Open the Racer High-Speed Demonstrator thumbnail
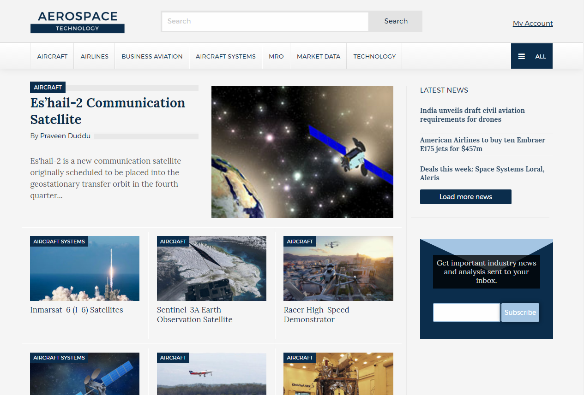 [x=338, y=269]
